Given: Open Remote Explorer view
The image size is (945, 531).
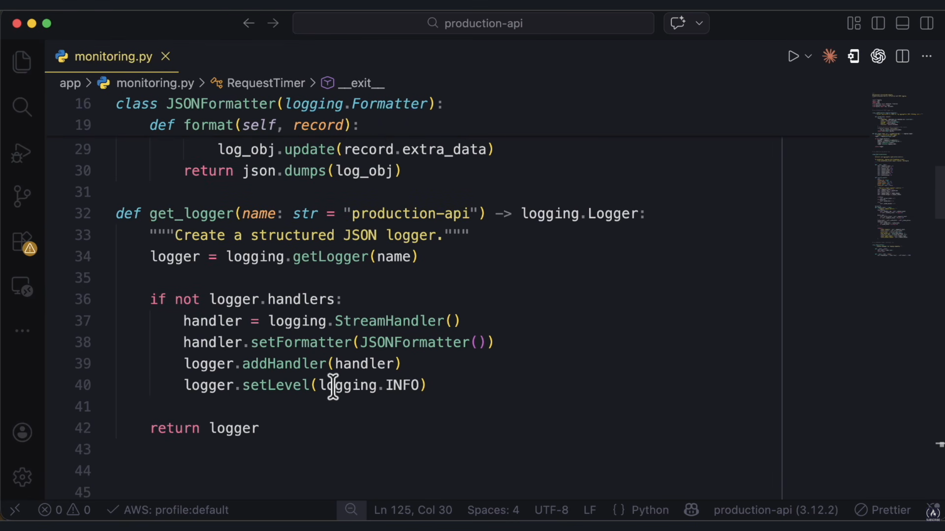Looking at the screenshot, I should [22, 286].
